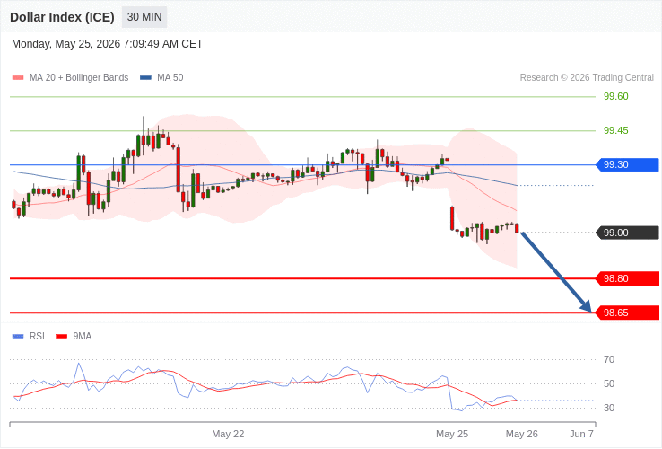Viewport: 662px width, 449px height.
Task: Click the green 99.45 resistance label
Action: click(616, 130)
